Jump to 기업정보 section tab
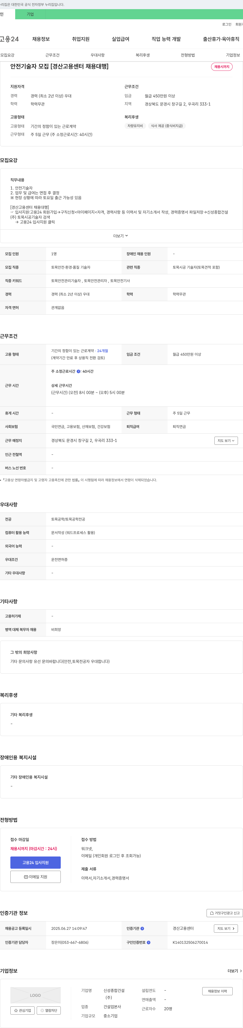Screen dimensions: 243x1028 coord(233,55)
